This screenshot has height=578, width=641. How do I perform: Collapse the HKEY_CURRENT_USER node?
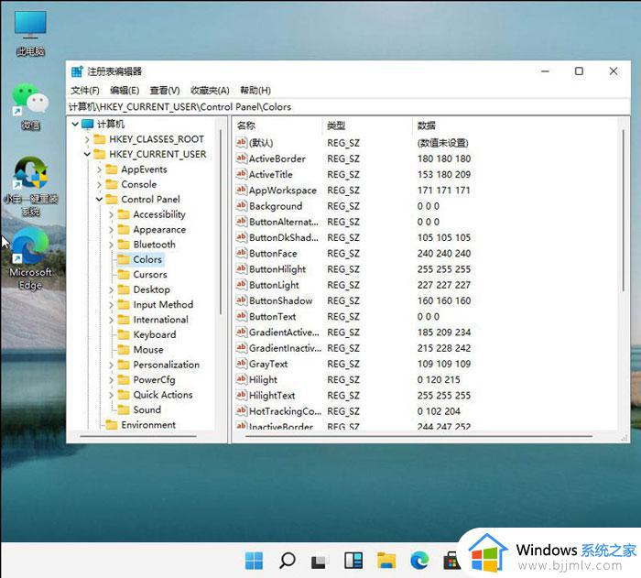click(87, 154)
